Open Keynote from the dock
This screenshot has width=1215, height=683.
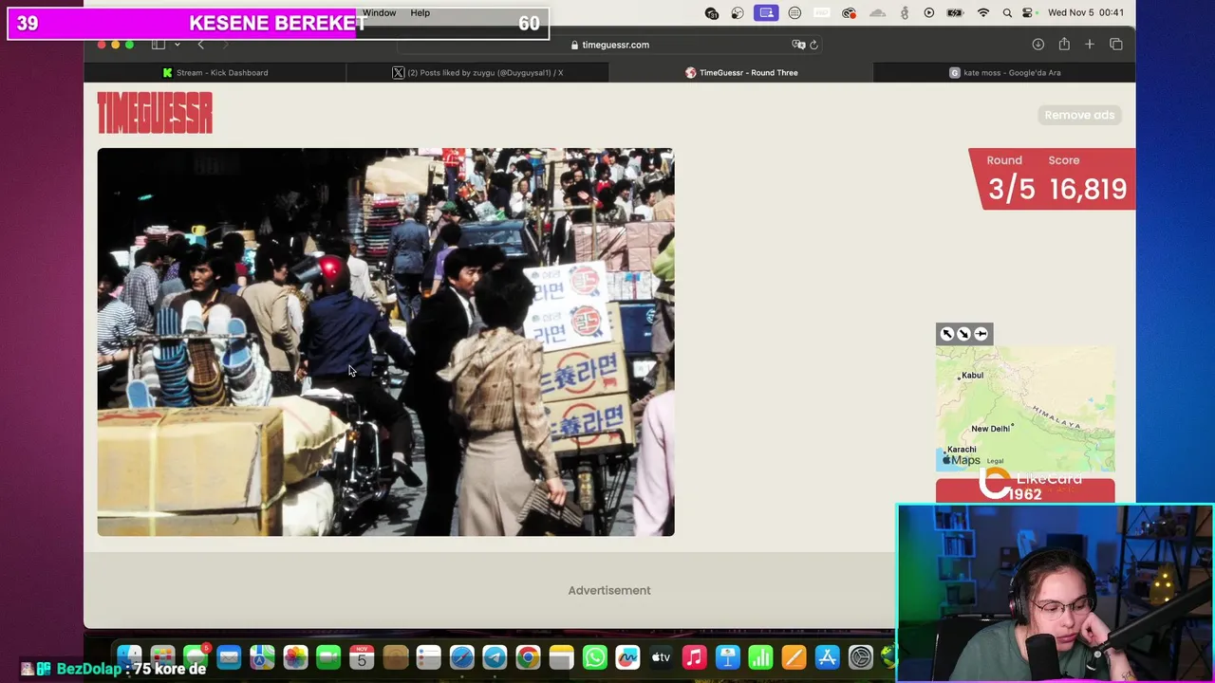(x=727, y=656)
